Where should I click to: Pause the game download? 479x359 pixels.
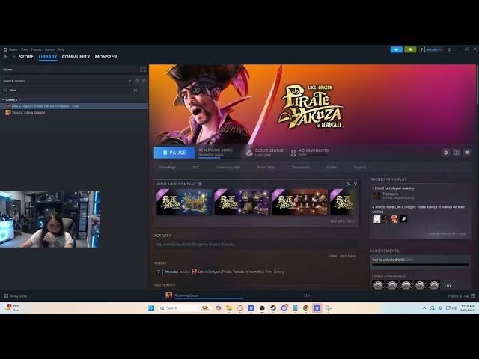click(x=174, y=153)
